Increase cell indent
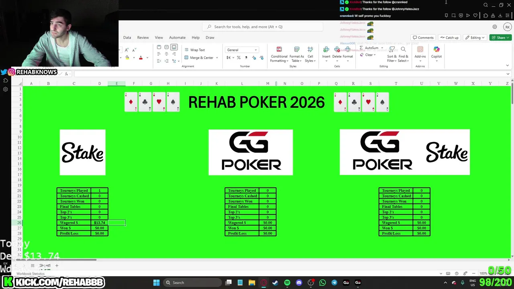 (x=166, y=61)
